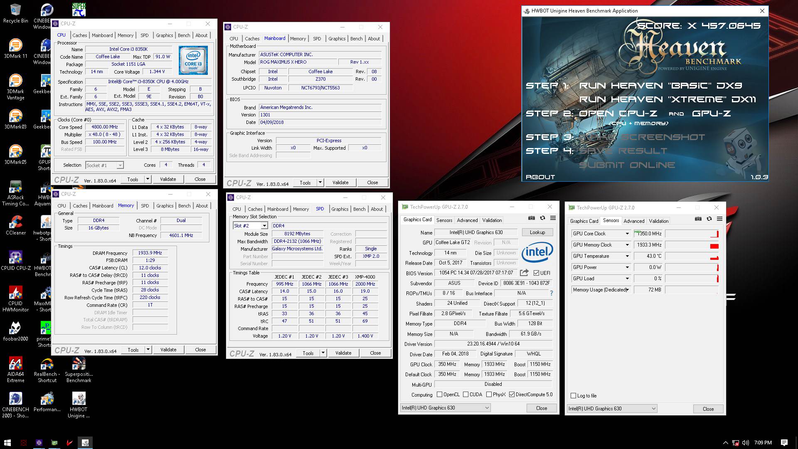This screenshot has width=798, height=449.
Task: Take a screenshot in GPU-Z Graphics Card window
Action: point(532,218)
